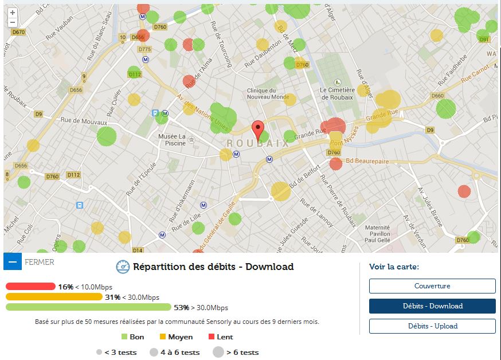
Task: Show the Couverture map
Action: point(432,286)
